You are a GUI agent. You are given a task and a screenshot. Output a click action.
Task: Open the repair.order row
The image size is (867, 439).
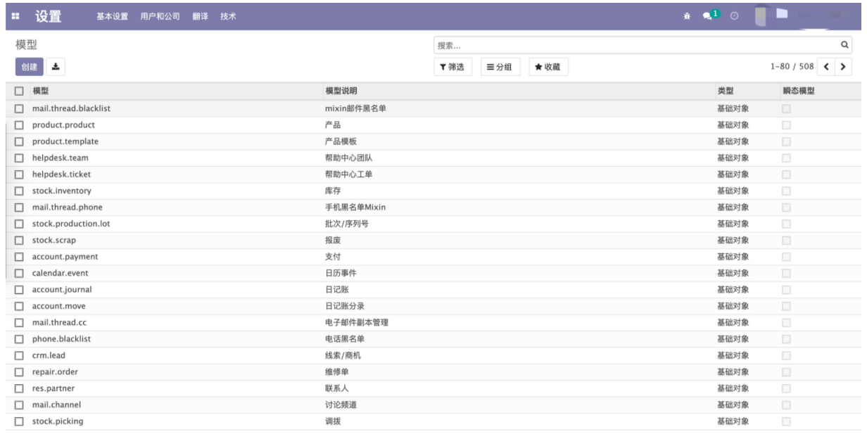(433, 372)
